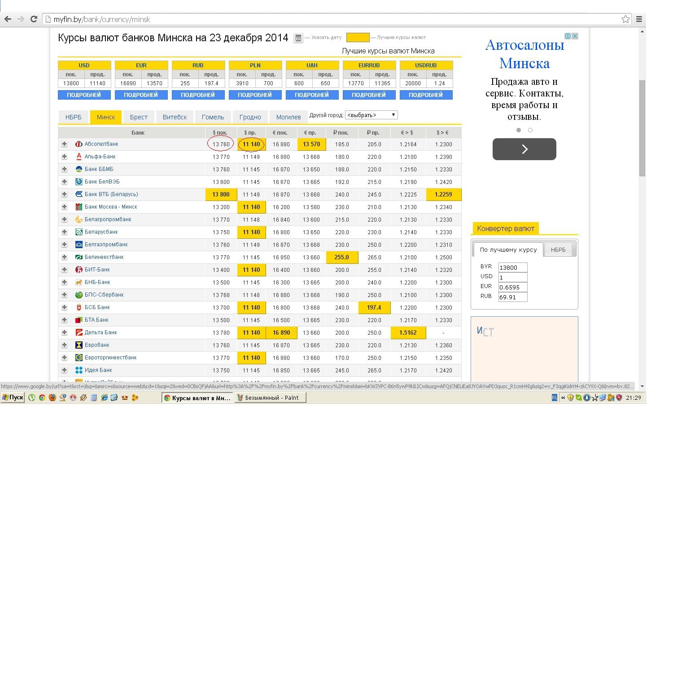Launch uTorrent from the quick launch bar
The image size is (673, 673).
pos(32,398)
